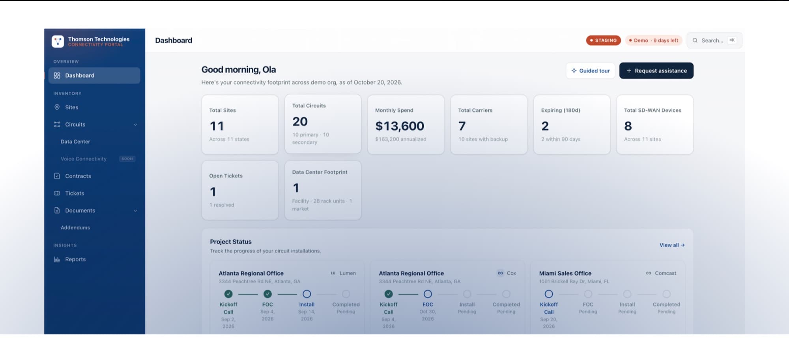Click Lumen card's completed Kickoff Call checkmark
This screenshot has width=789, height=338.
point(228,294)
